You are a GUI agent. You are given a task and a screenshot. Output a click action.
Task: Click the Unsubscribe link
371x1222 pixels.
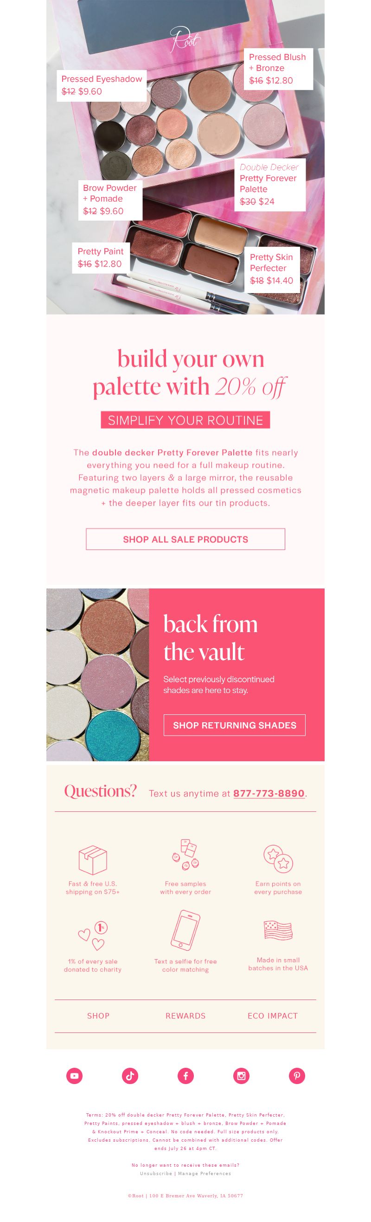(156, 1173)
